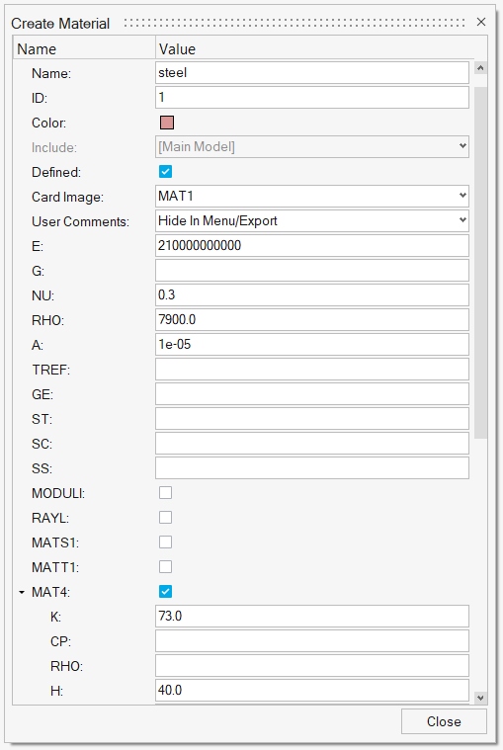Viewport: 503px width, 750px height.
Task: Click the Close button
Action: (x=444, y=721)
